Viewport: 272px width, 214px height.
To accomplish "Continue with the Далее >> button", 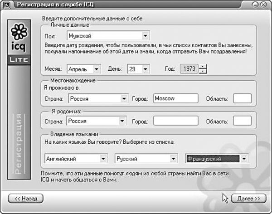I will (248, 199).
